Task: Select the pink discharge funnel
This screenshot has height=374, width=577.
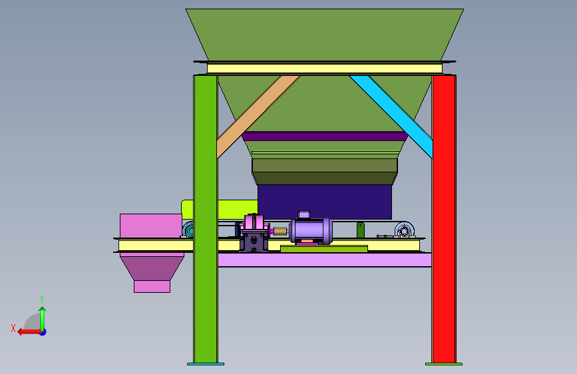Action: pyautogui.click(x=152, y=268)
